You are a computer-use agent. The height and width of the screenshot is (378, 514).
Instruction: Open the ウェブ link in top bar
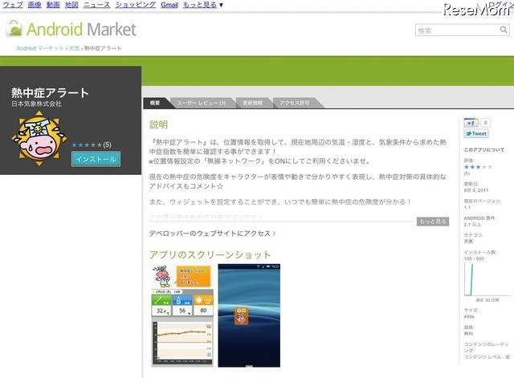(13, 5)
